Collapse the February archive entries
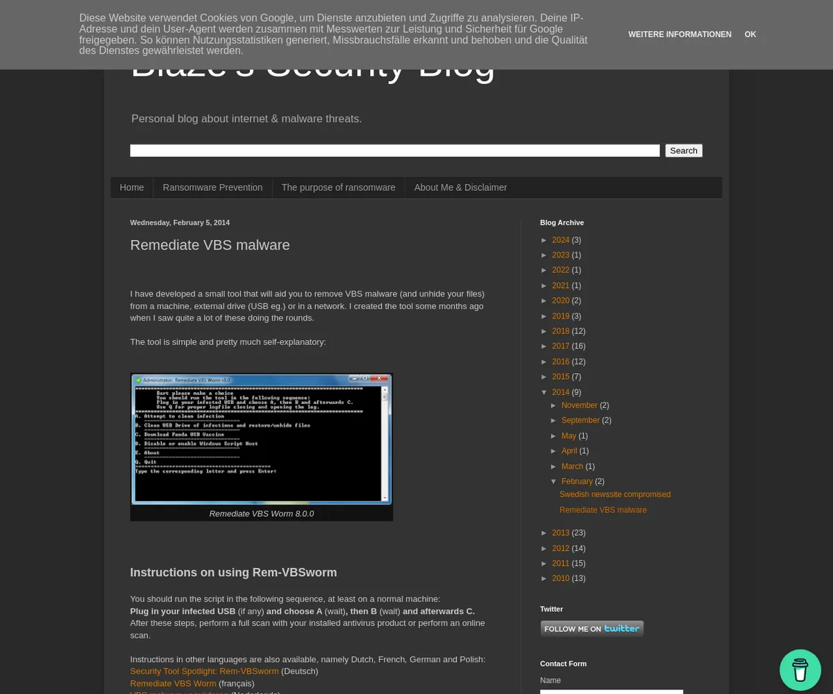The height and width of the screenshot is (694, 833). coord(555,481)
